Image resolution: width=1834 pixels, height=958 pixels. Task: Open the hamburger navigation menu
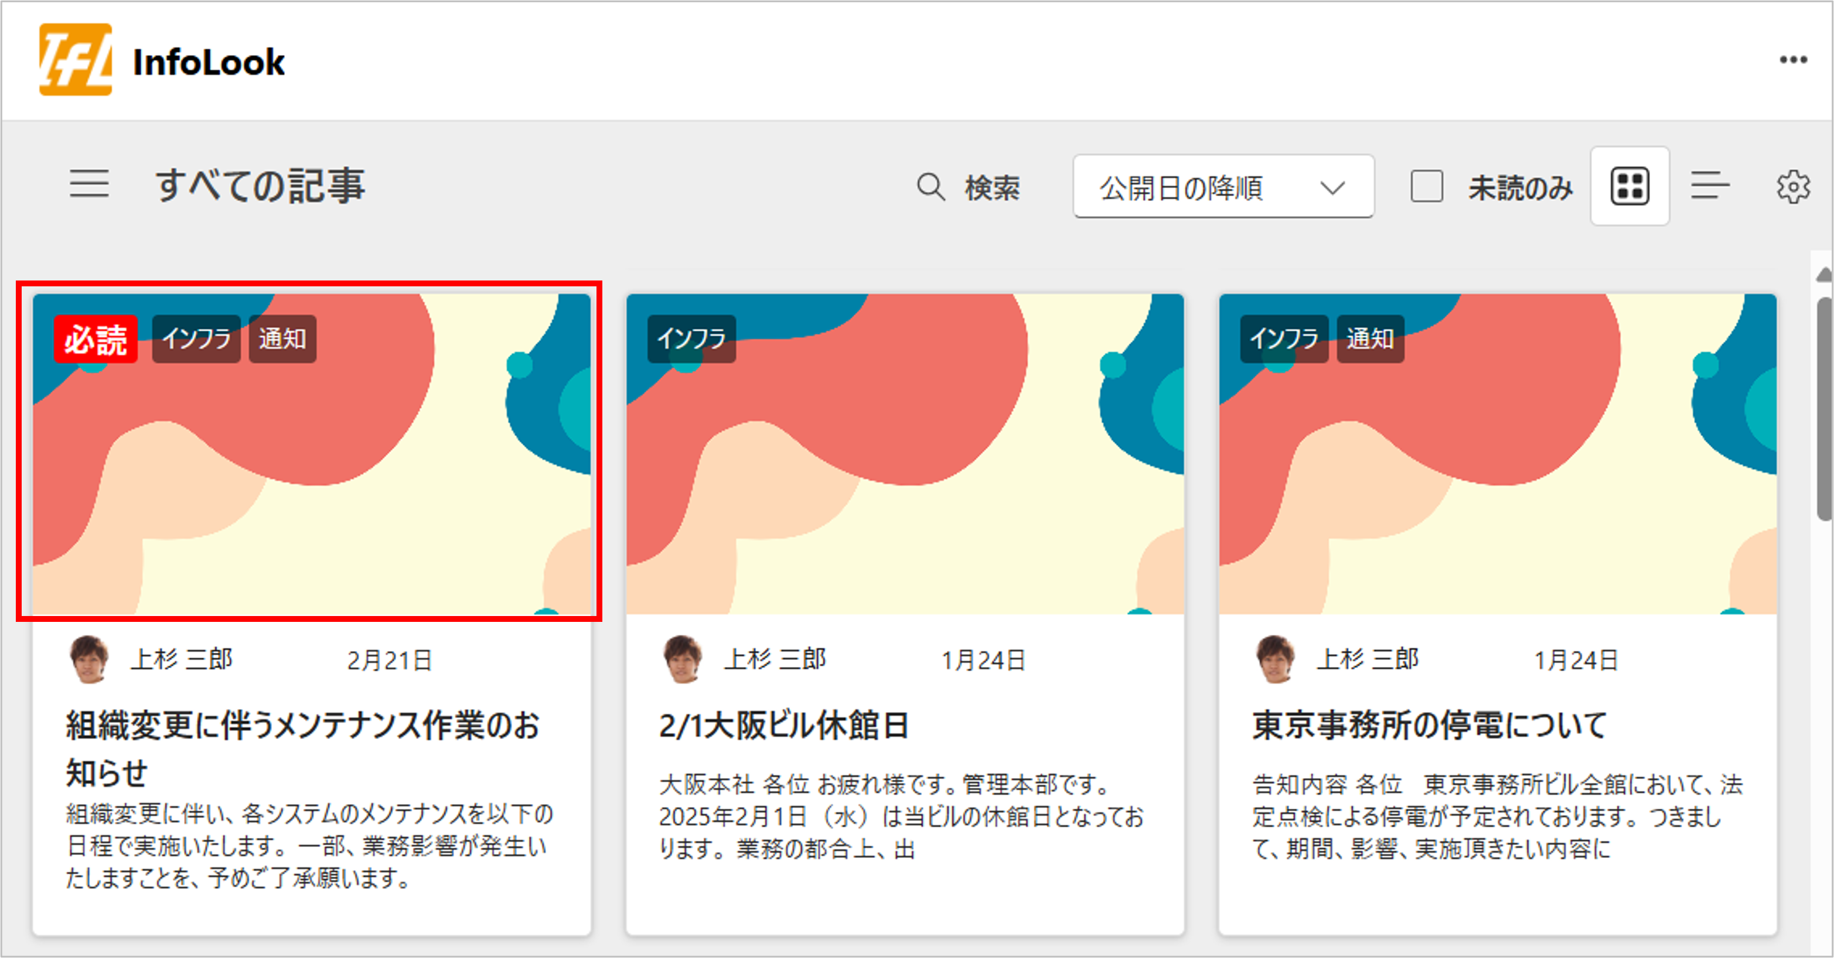point(90,186)
